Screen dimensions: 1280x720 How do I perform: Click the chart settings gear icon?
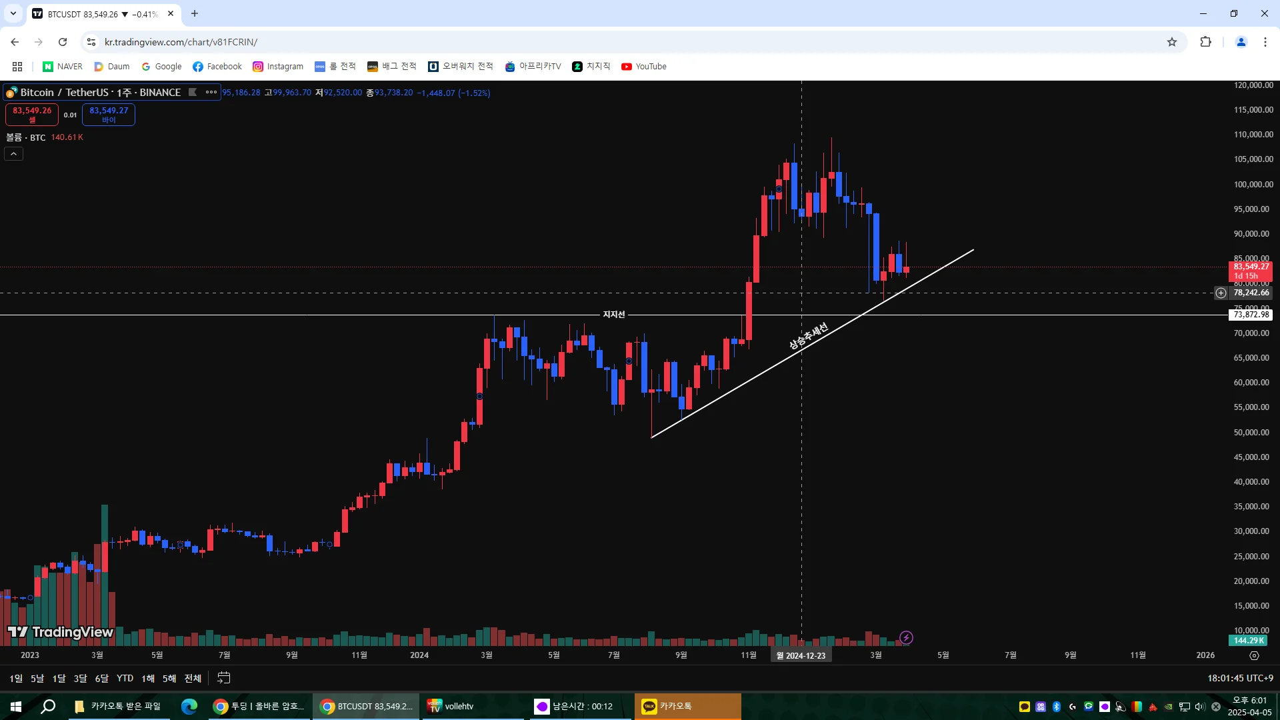coord(1254,655)
